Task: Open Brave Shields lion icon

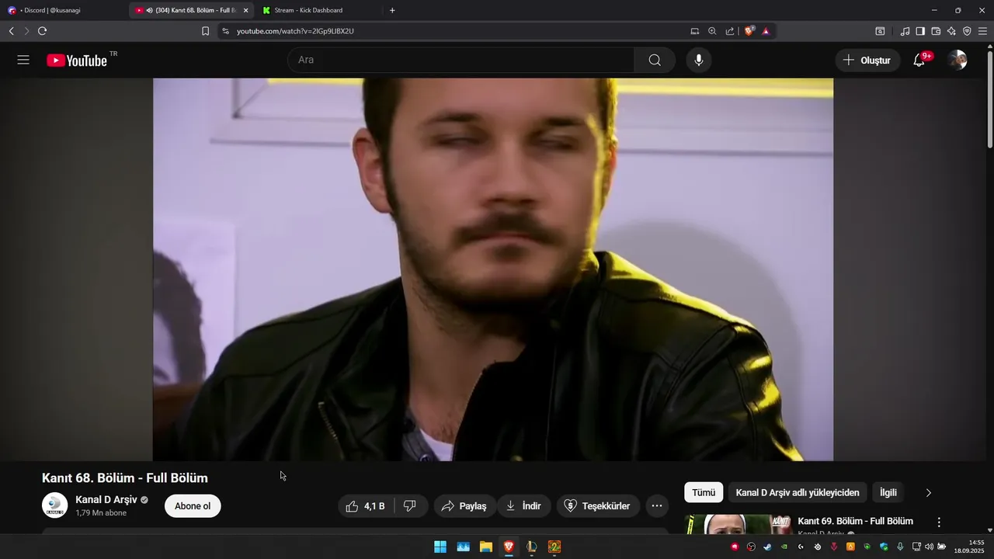Action: coord(749,31)
